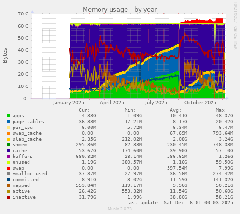Click the 'unused' legend label

21,162
